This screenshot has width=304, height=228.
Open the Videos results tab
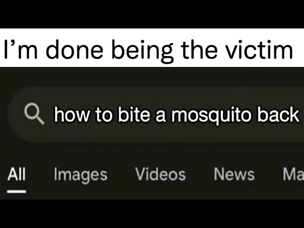click(161, 174)
